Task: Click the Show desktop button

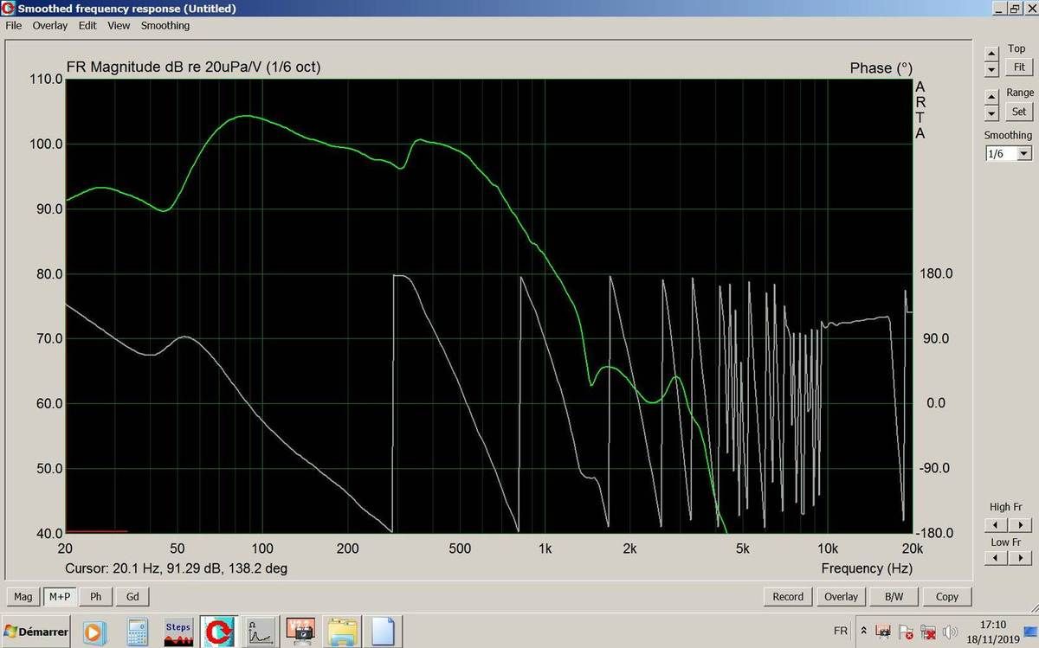Action: tap(1032, 632)
